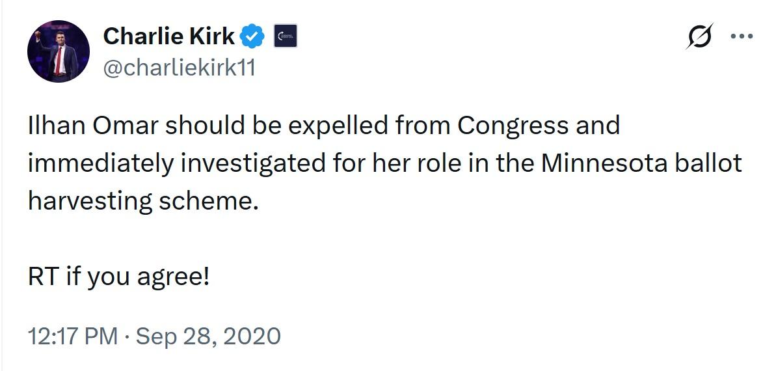Open Charlie Kirk's profile picture
The image size is (763, 371).
click(58, 51)
